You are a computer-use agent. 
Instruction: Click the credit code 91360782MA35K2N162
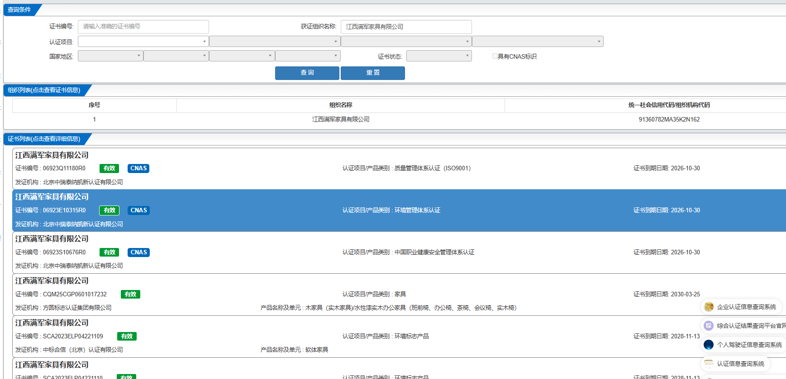point(669,120)
